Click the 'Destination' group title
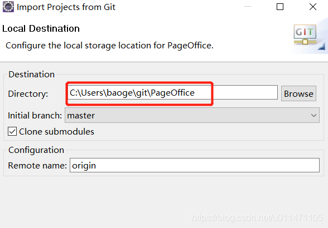328x228 pixels. [32, 75]
